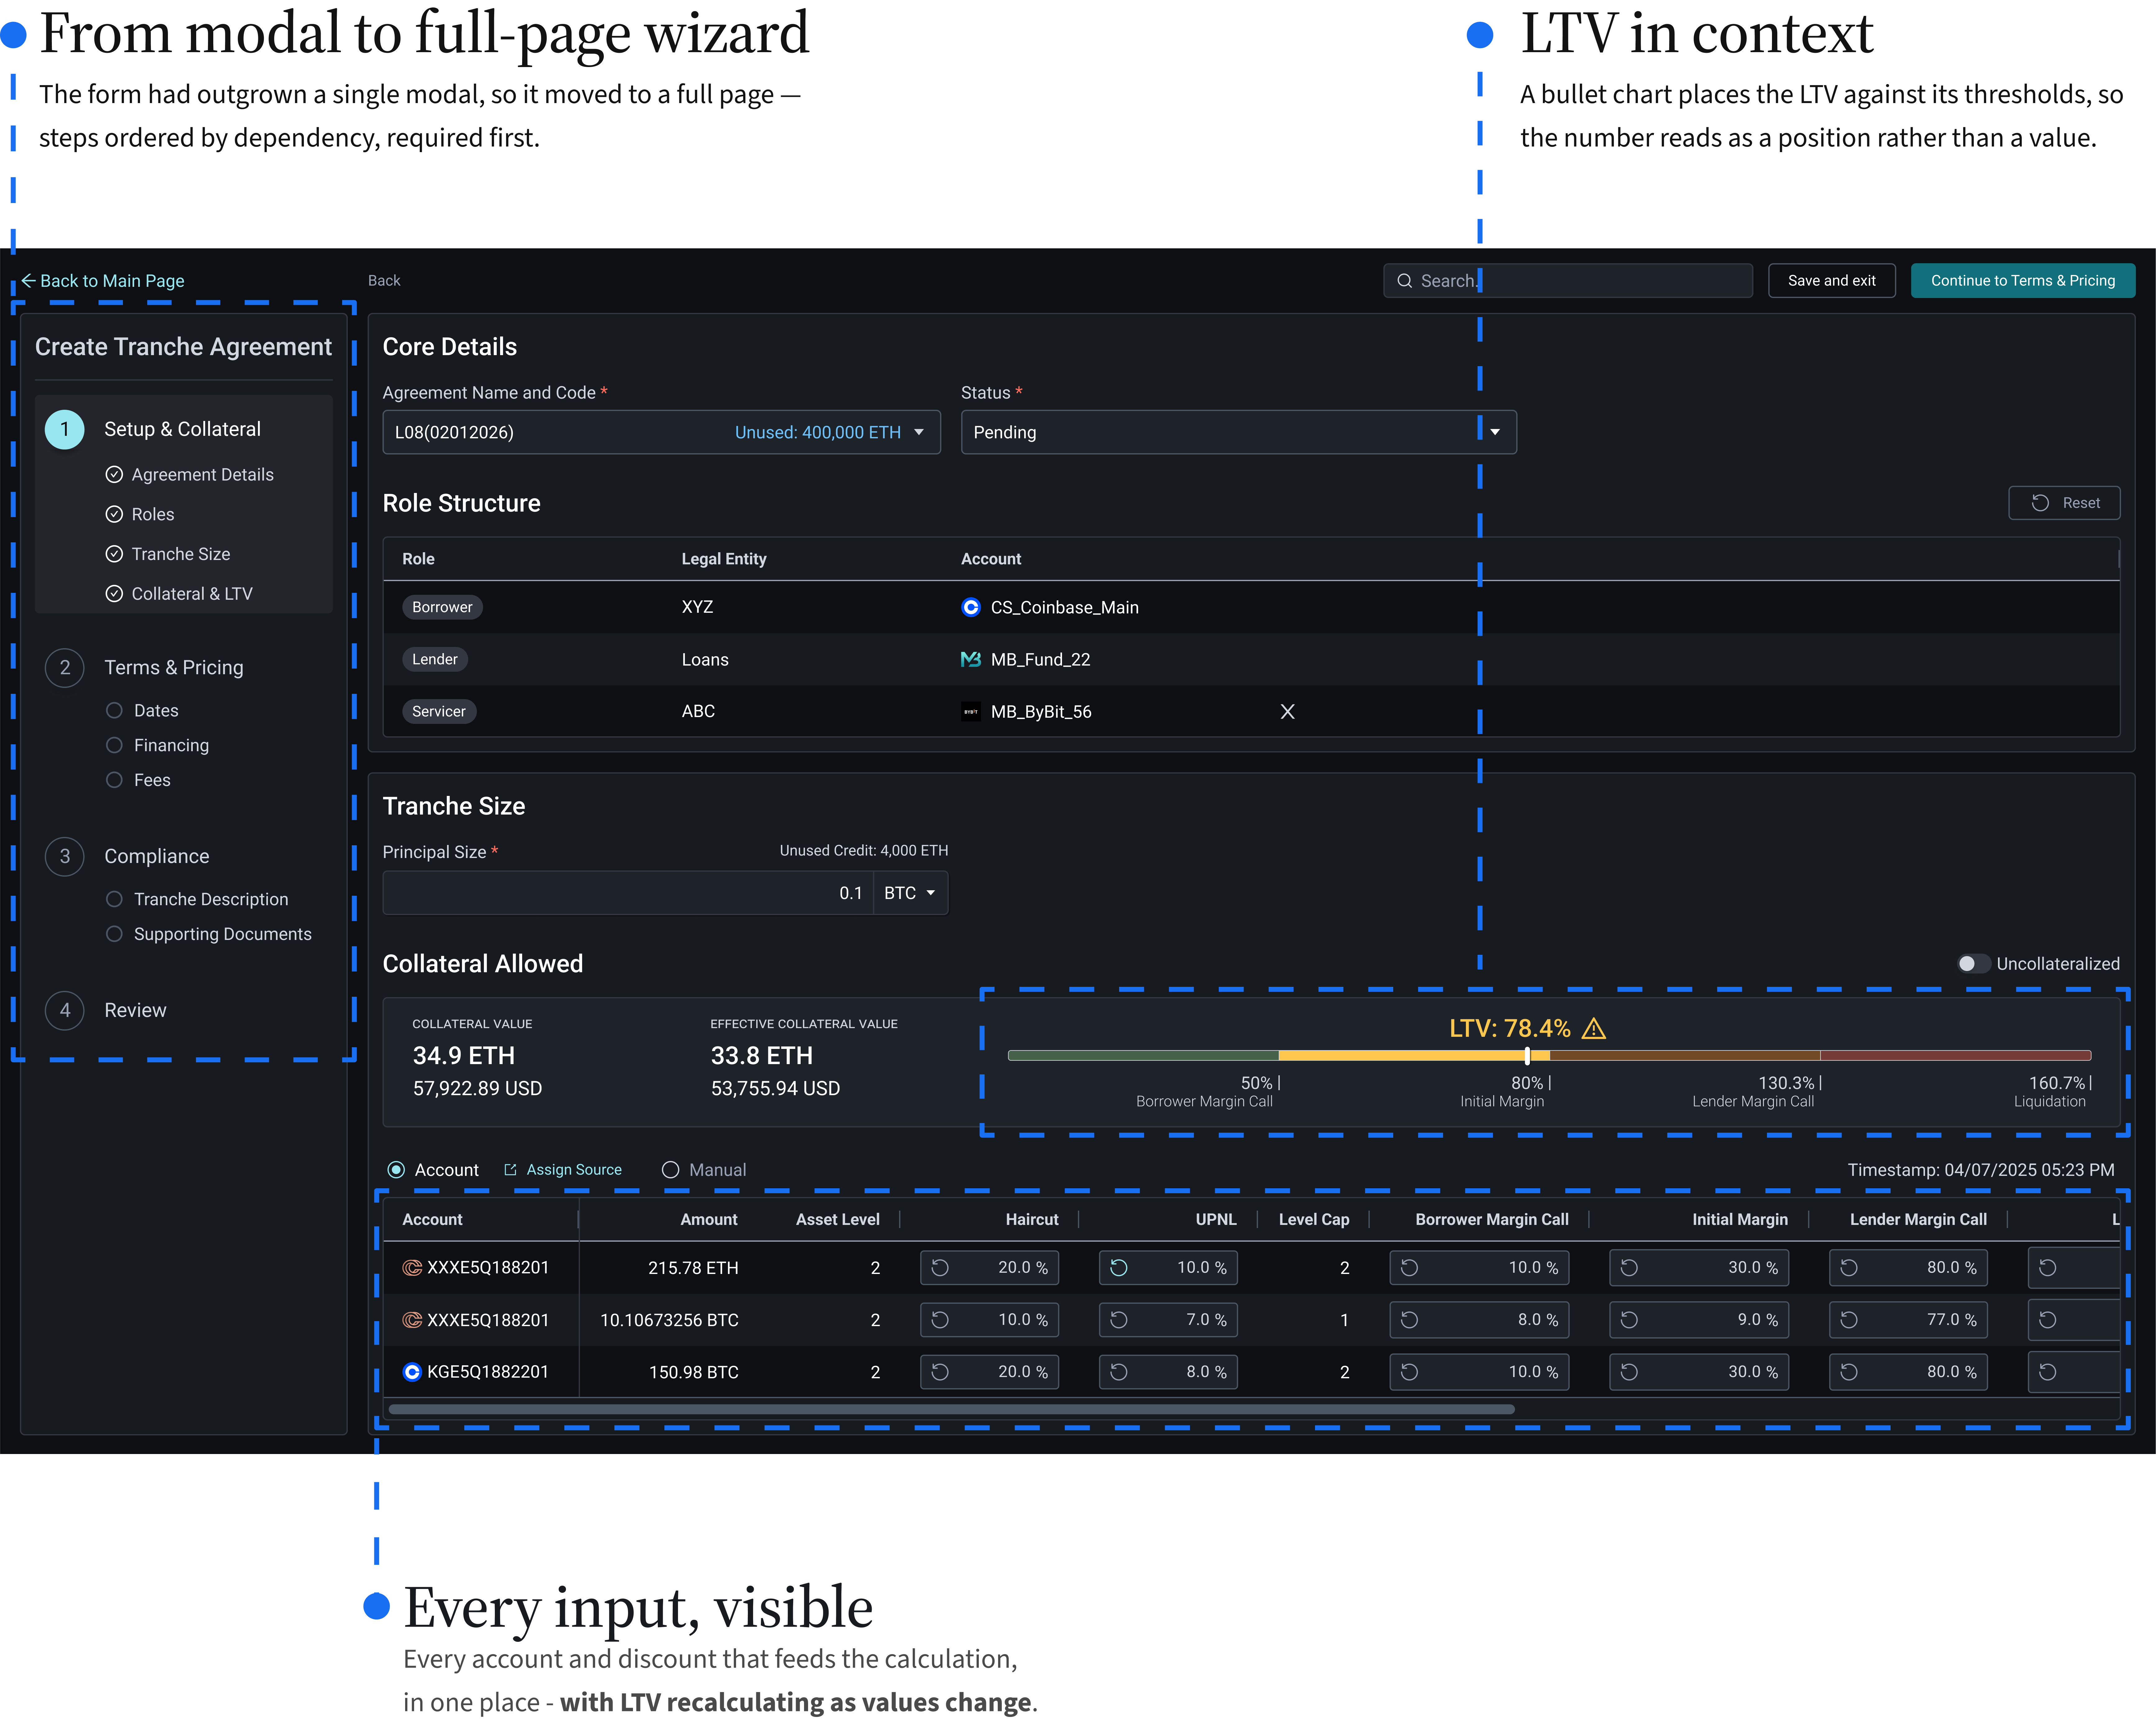Reset Borrower Margin Call in 215.78 ETH row
The height and width of the screenshot is (1725, 2156).
[x=1409, y=1268]
